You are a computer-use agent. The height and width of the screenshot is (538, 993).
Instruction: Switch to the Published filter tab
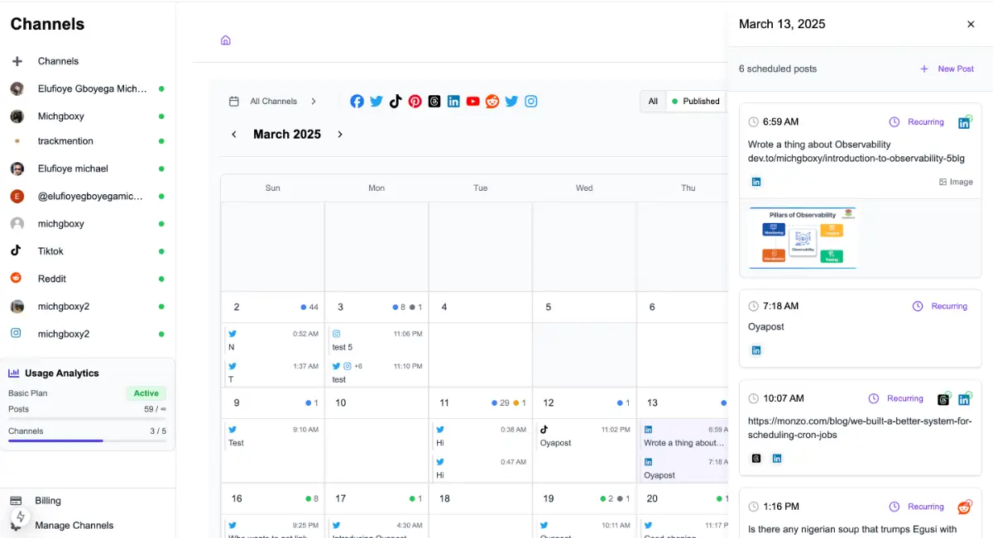[x=695, y=102]
